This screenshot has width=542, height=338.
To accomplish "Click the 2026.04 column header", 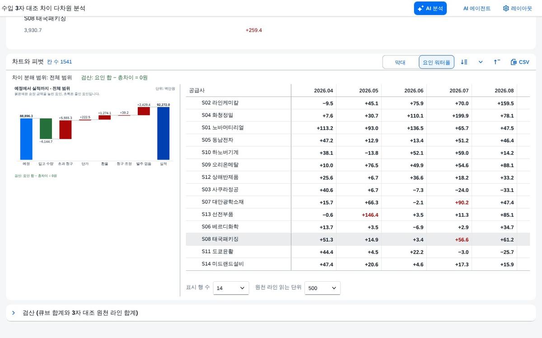I will coord(314,91).
